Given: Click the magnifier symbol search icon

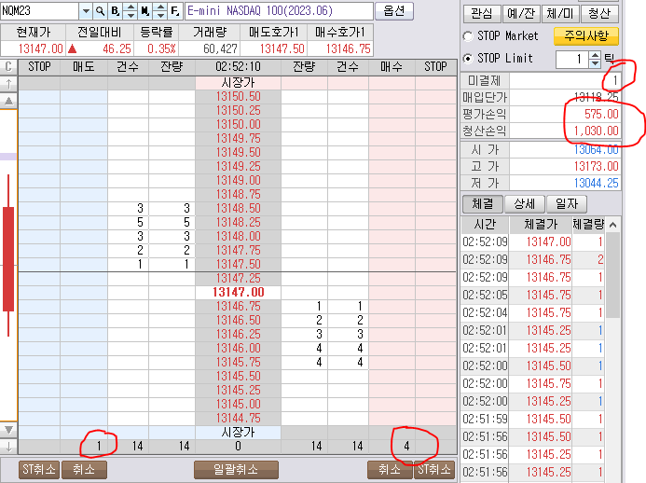Looking at the screenshot, I should pos(100,11).
